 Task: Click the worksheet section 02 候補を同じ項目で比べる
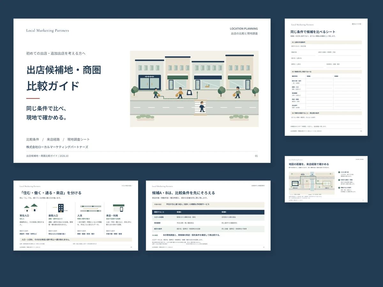point(326,72)
